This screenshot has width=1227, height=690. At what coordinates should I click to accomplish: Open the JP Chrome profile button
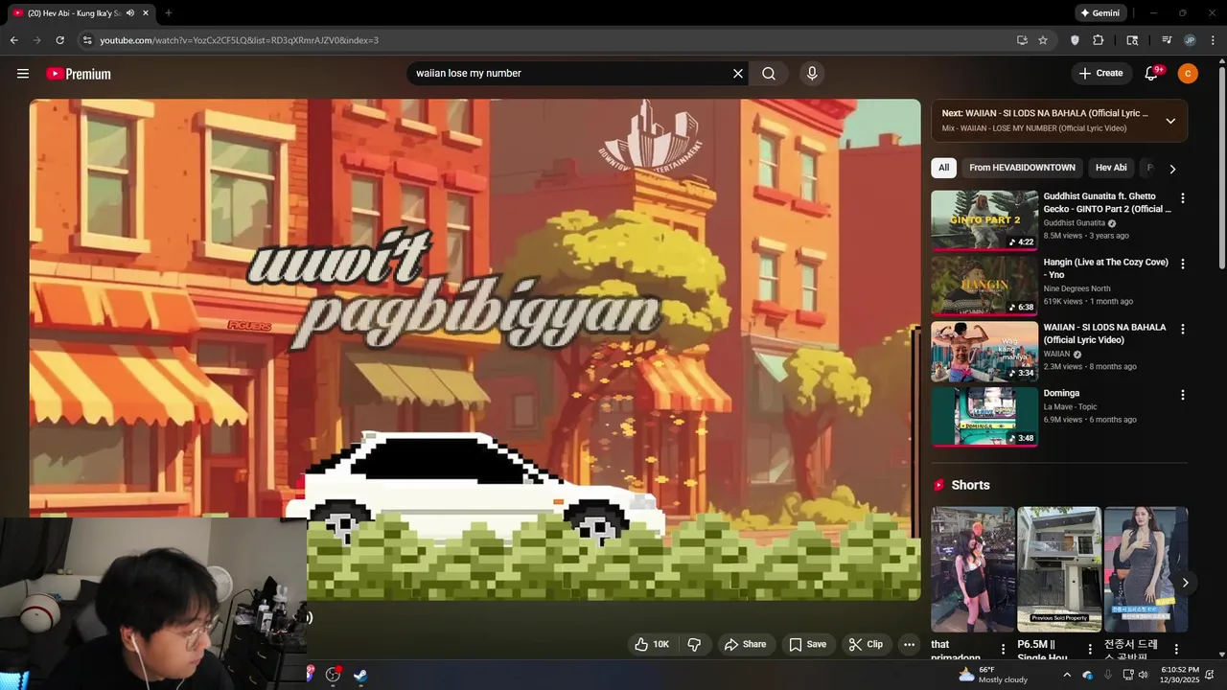coord(1190,40)
